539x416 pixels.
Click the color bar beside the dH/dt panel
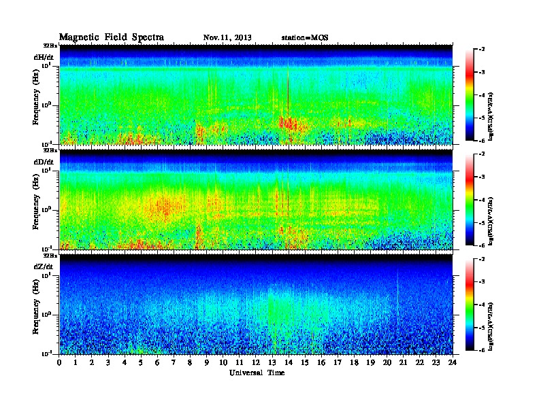point(470,94)
